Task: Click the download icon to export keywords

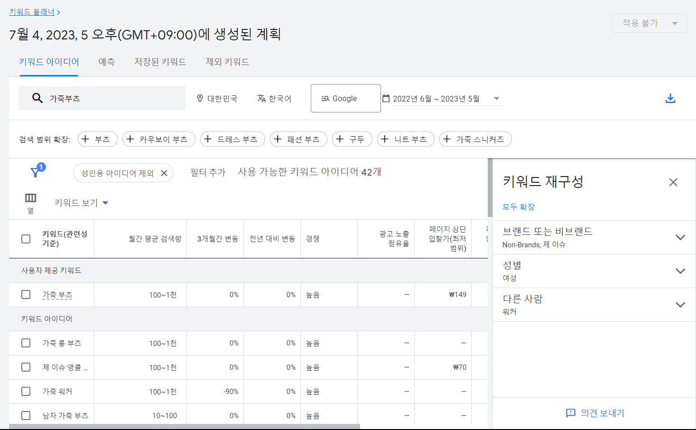Action: tap(670, 98)
